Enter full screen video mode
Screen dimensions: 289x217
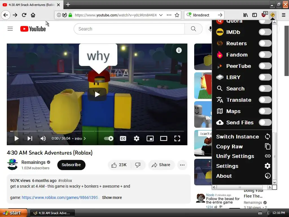pos(177,138)
